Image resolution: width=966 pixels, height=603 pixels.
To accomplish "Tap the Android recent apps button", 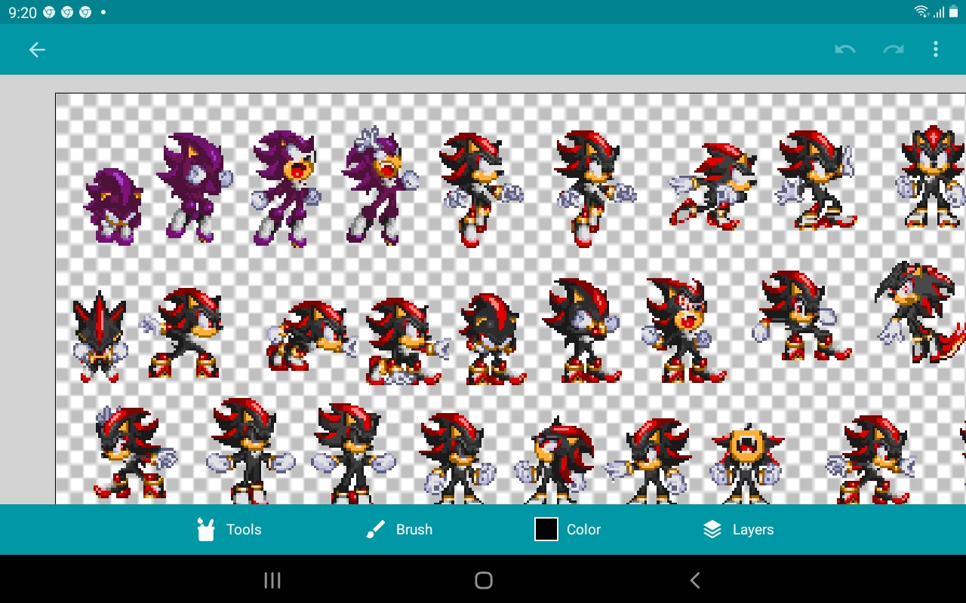I will point(272,580).
